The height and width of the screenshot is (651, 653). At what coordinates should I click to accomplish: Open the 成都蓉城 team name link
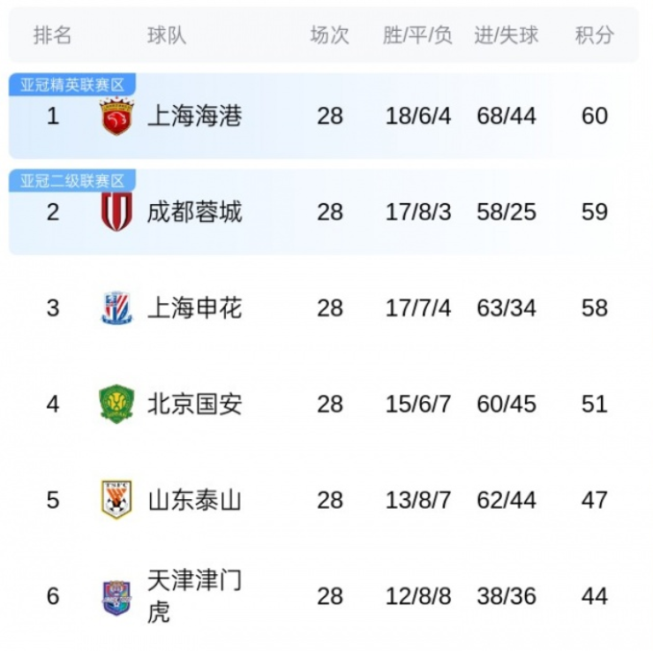[x=194, y=212]
